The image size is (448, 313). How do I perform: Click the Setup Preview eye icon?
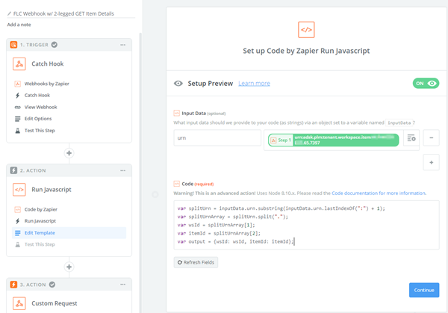point(178,84)
